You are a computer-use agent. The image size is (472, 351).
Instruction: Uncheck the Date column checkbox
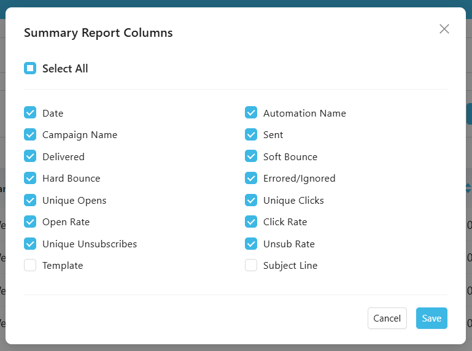point(30,113)
